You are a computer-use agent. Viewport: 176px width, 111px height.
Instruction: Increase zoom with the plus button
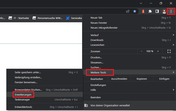pyautogui.click(x=158, y=51)
